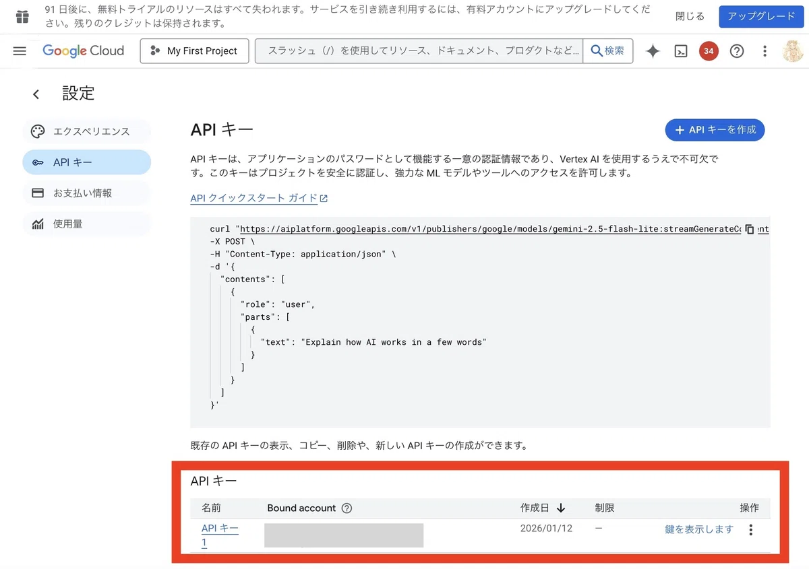The width and height of the screenshot is (809, 569).
Task: Select 使用量 in sidebar
Action: [86, 224]
